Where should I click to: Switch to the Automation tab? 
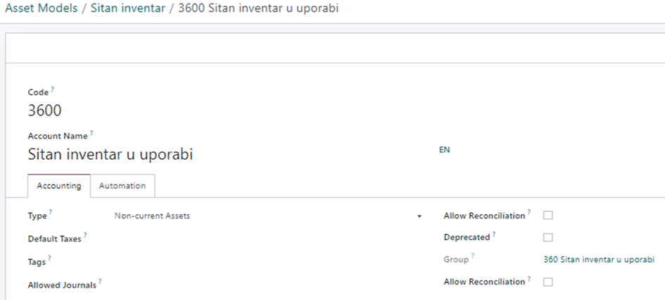click(122, 186)
